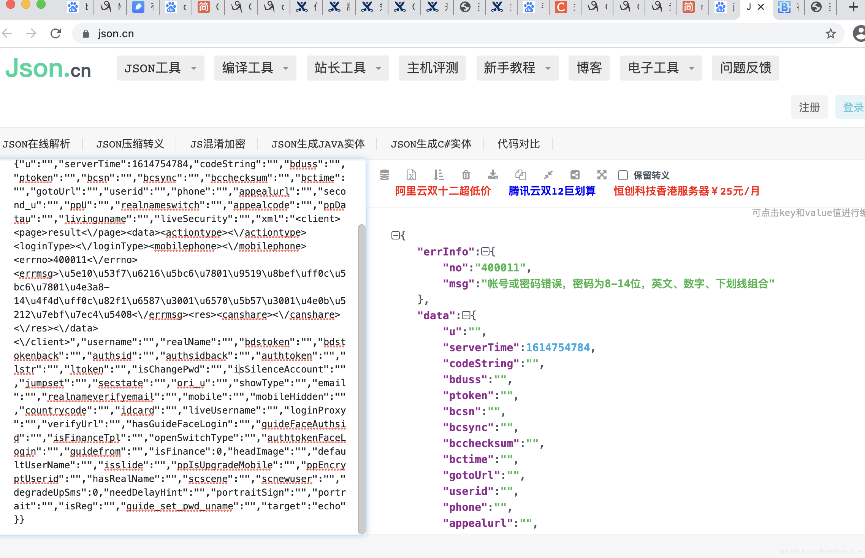Select the 代码对比 tab
This screenshot has width=865, height=558.
519,144
